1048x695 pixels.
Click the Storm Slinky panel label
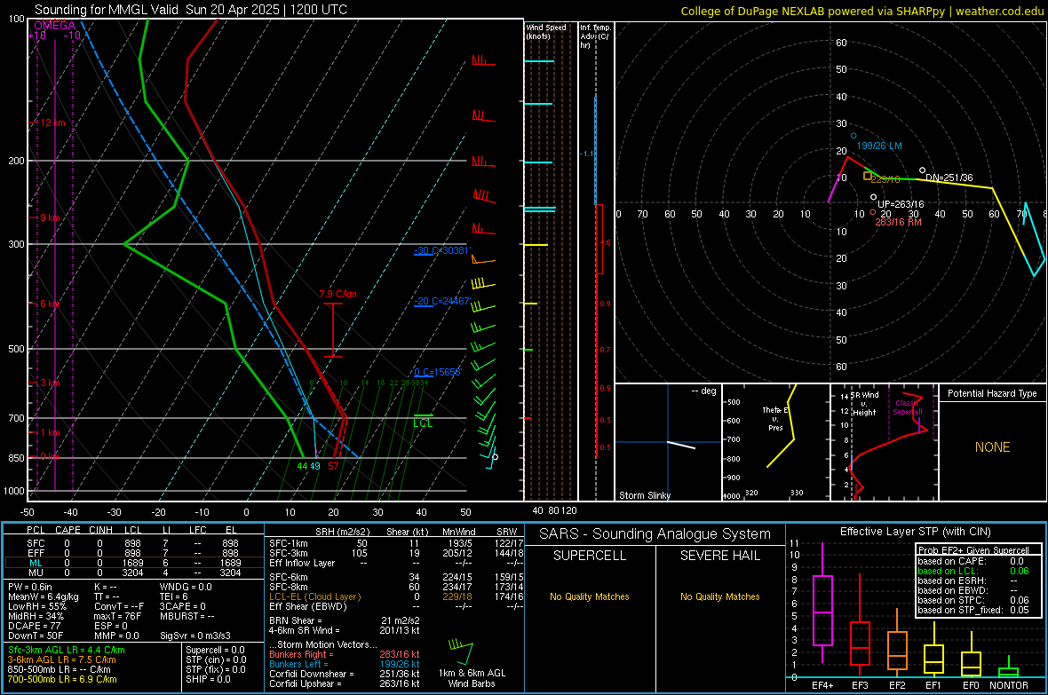(644, 495)
